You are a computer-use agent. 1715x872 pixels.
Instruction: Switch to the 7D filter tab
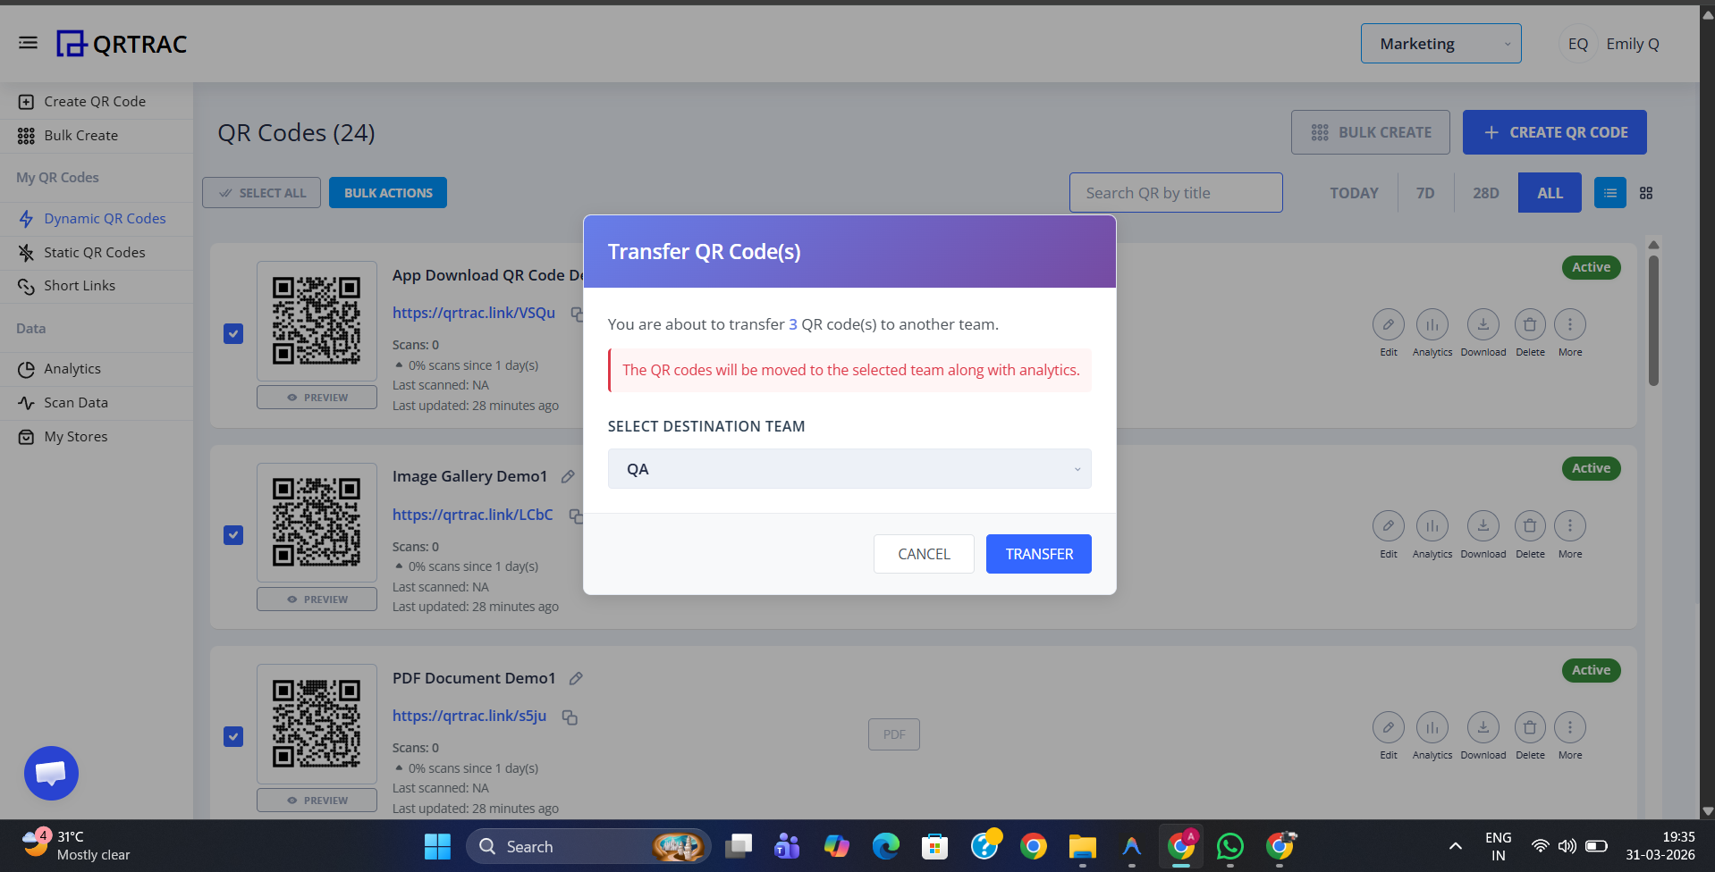pyautogui.click(x=1424, y=192)
